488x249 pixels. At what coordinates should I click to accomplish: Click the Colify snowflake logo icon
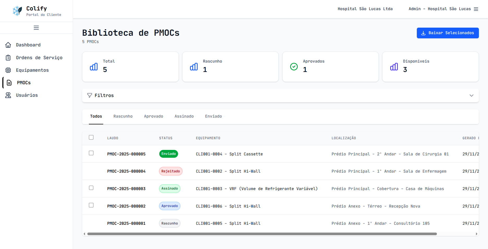(17, 11)
